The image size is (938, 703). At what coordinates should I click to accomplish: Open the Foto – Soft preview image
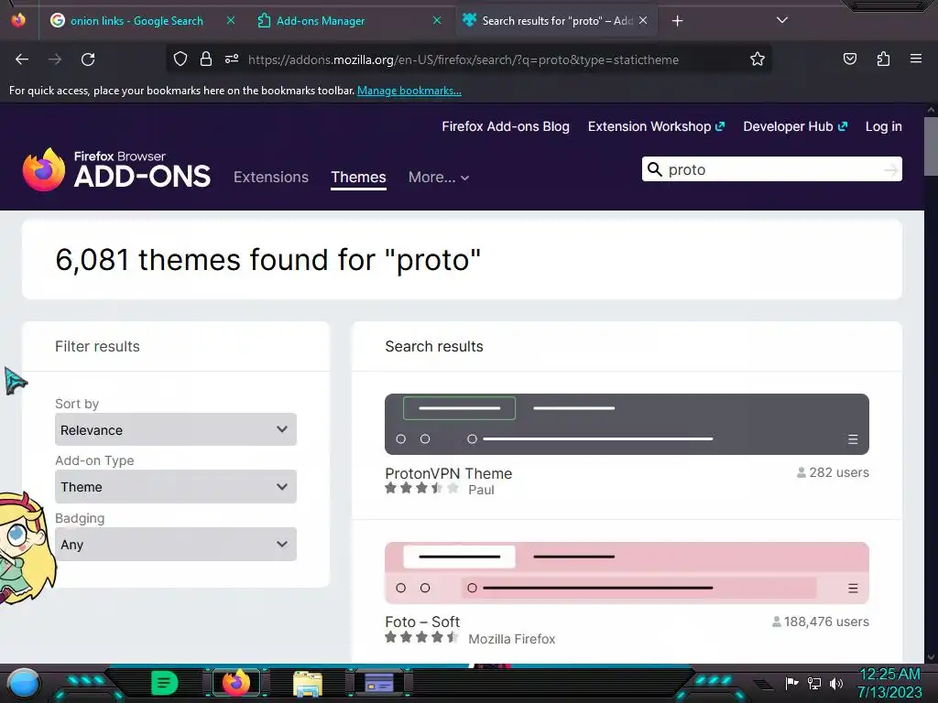tap(627, 573)
